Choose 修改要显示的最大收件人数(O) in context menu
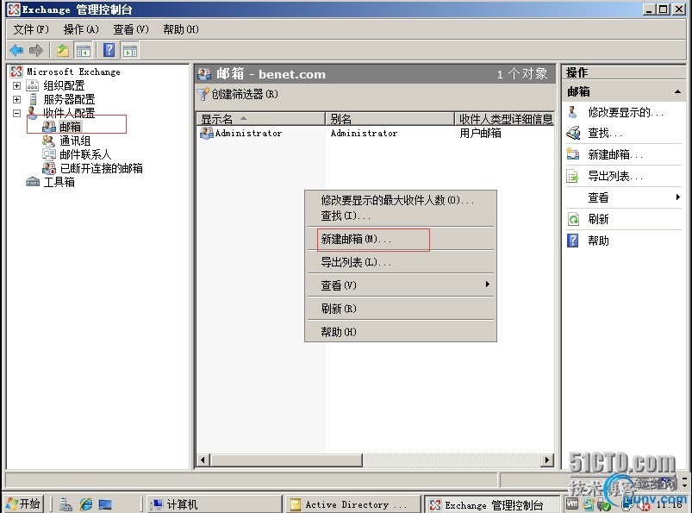 pyautogui.click(x=400, y=200)
